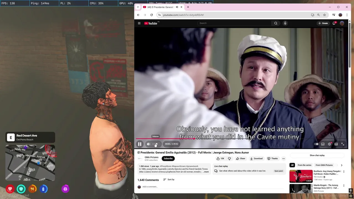
Task: Enter full screen mode
Action: 343,144
